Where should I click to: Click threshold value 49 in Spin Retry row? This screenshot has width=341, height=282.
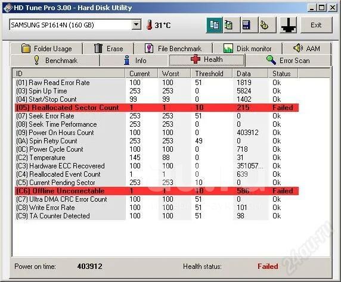tap(199, 141)
